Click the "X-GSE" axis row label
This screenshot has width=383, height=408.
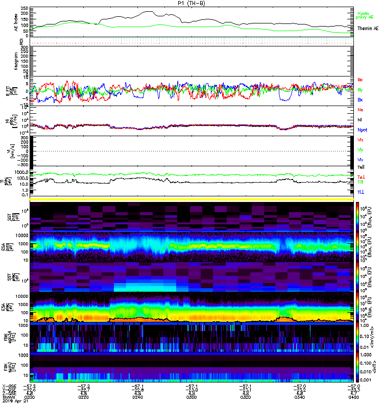click(x=9, y=387)
